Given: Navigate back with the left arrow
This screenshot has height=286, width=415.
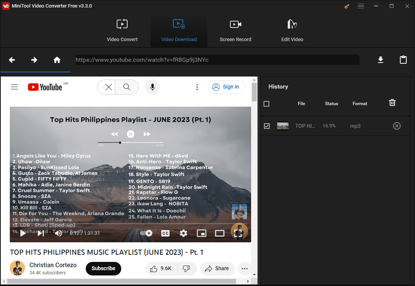Looking at the screenshot, I should (x=12, y=60).
